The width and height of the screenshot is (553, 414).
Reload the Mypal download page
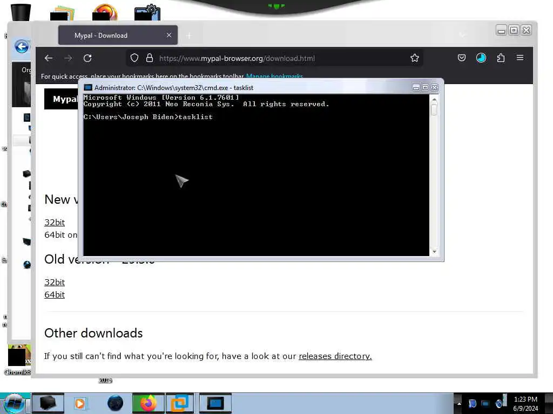87,58
